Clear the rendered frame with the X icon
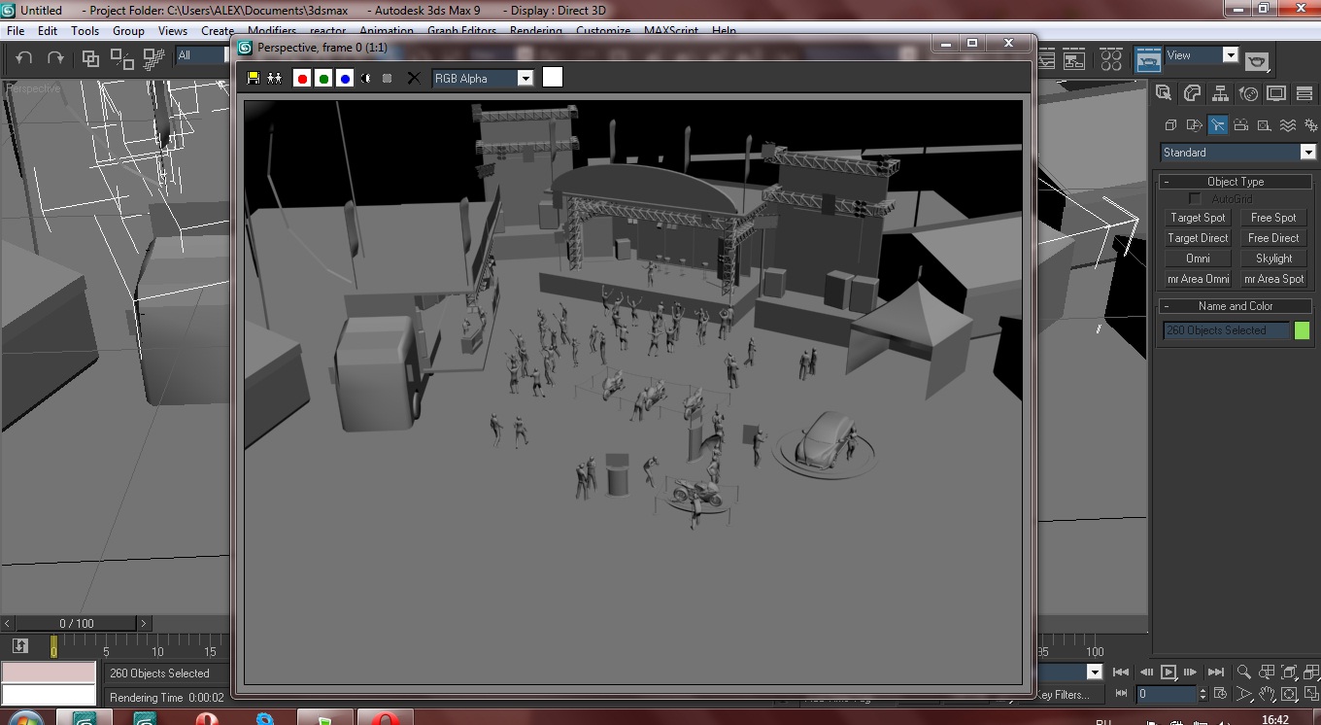The height and width of the screenshot is (725, 1321). coord(414,79)
